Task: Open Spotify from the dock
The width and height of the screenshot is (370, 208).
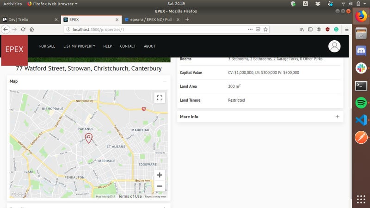Action: pos(361,103)
